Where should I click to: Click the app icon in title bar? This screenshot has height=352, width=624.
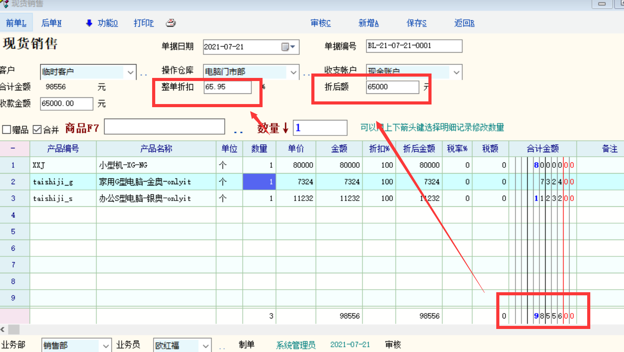(5, 4)
